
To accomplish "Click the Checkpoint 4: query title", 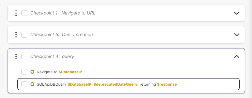I will click(x=52, y=57).
